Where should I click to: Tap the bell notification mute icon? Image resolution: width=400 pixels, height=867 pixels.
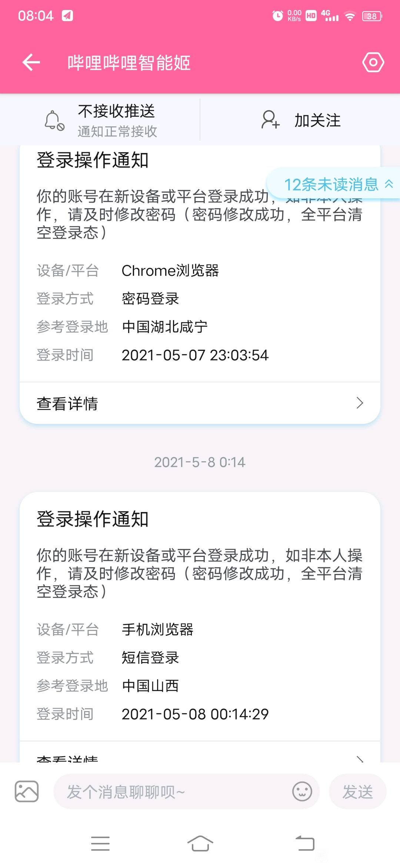54,120
